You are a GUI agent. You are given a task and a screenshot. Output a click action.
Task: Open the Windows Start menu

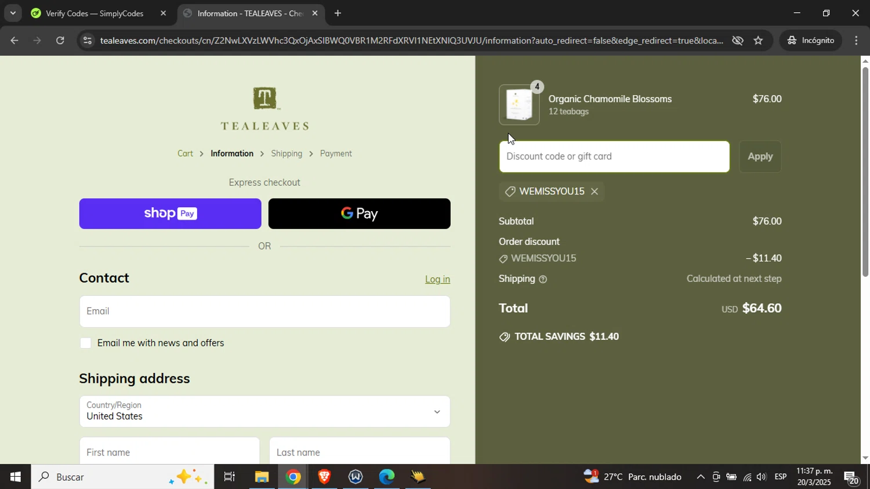(x=15, y=477)
